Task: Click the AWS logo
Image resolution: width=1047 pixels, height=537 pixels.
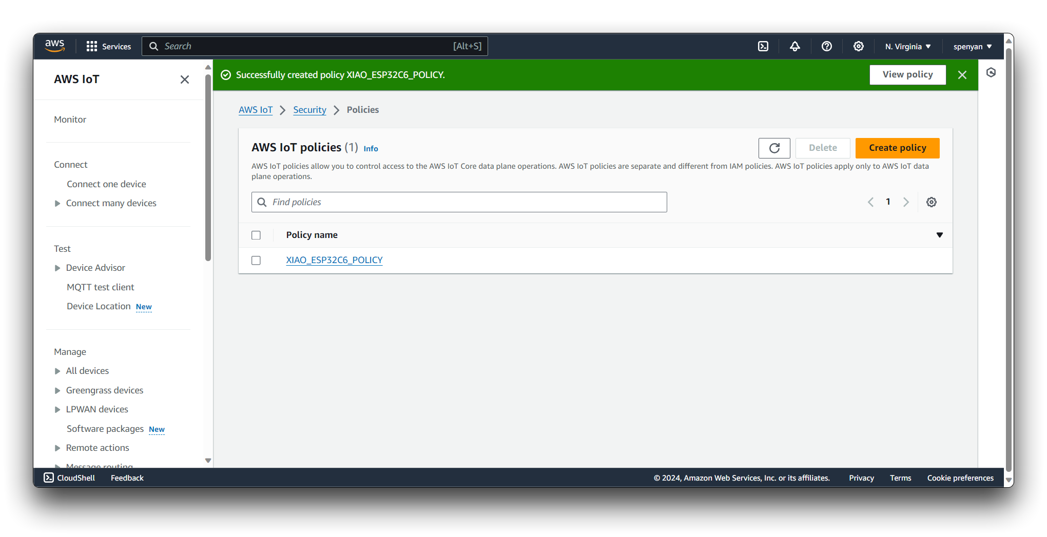Action: [55, 46]
